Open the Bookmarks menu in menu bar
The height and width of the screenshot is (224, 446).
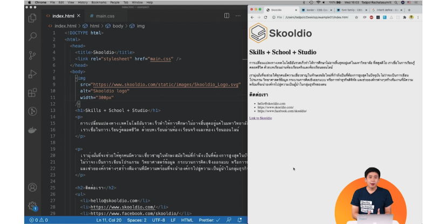point(99,2)
